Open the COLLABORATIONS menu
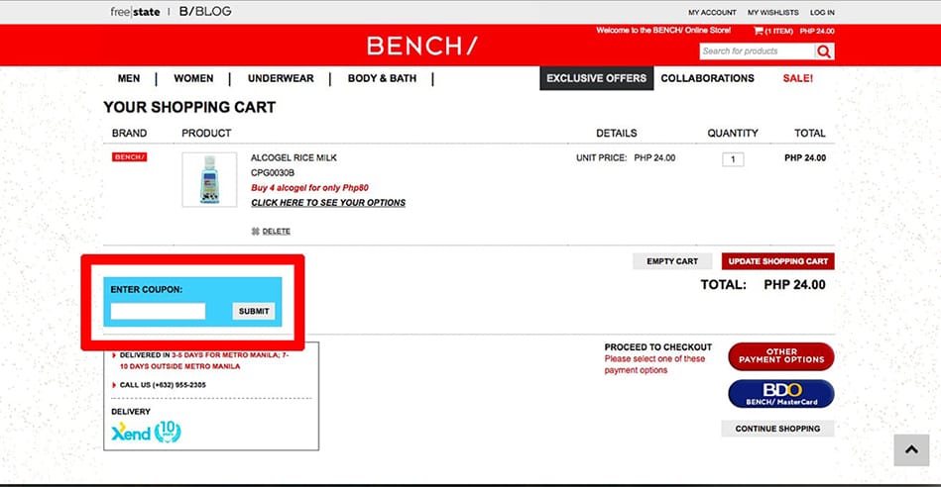This screenshot has width=941, height=487. pyautogui.click(x=708, y=78)
